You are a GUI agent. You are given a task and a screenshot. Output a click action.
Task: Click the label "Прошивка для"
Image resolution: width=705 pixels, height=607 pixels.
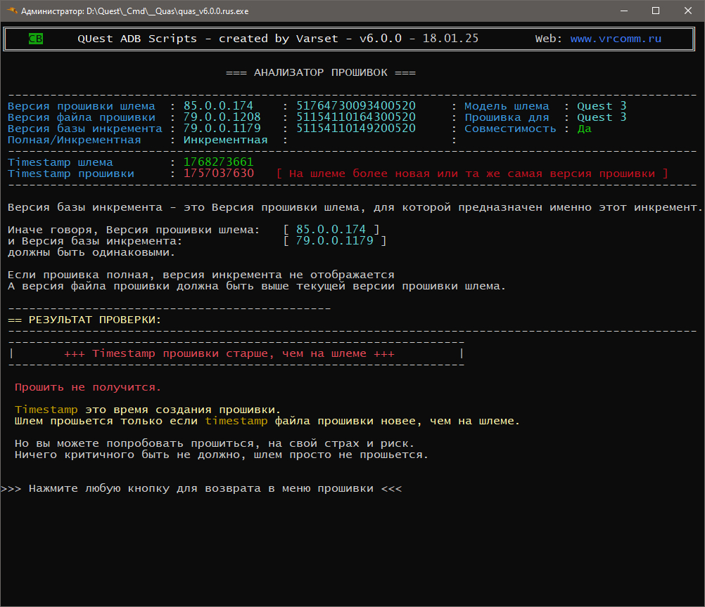(507, 117)
